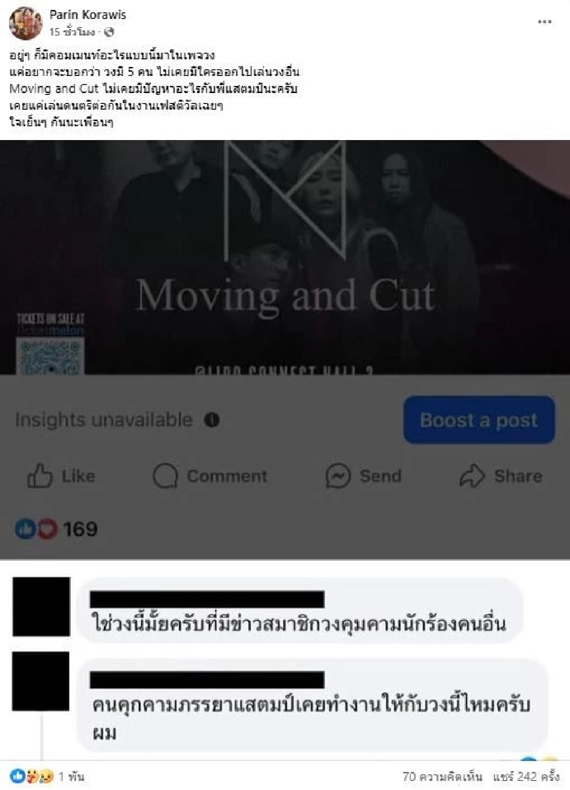Click the Share arrow icon
The image size is (570, 790).
pyautogui.click(x=472, y=476)
